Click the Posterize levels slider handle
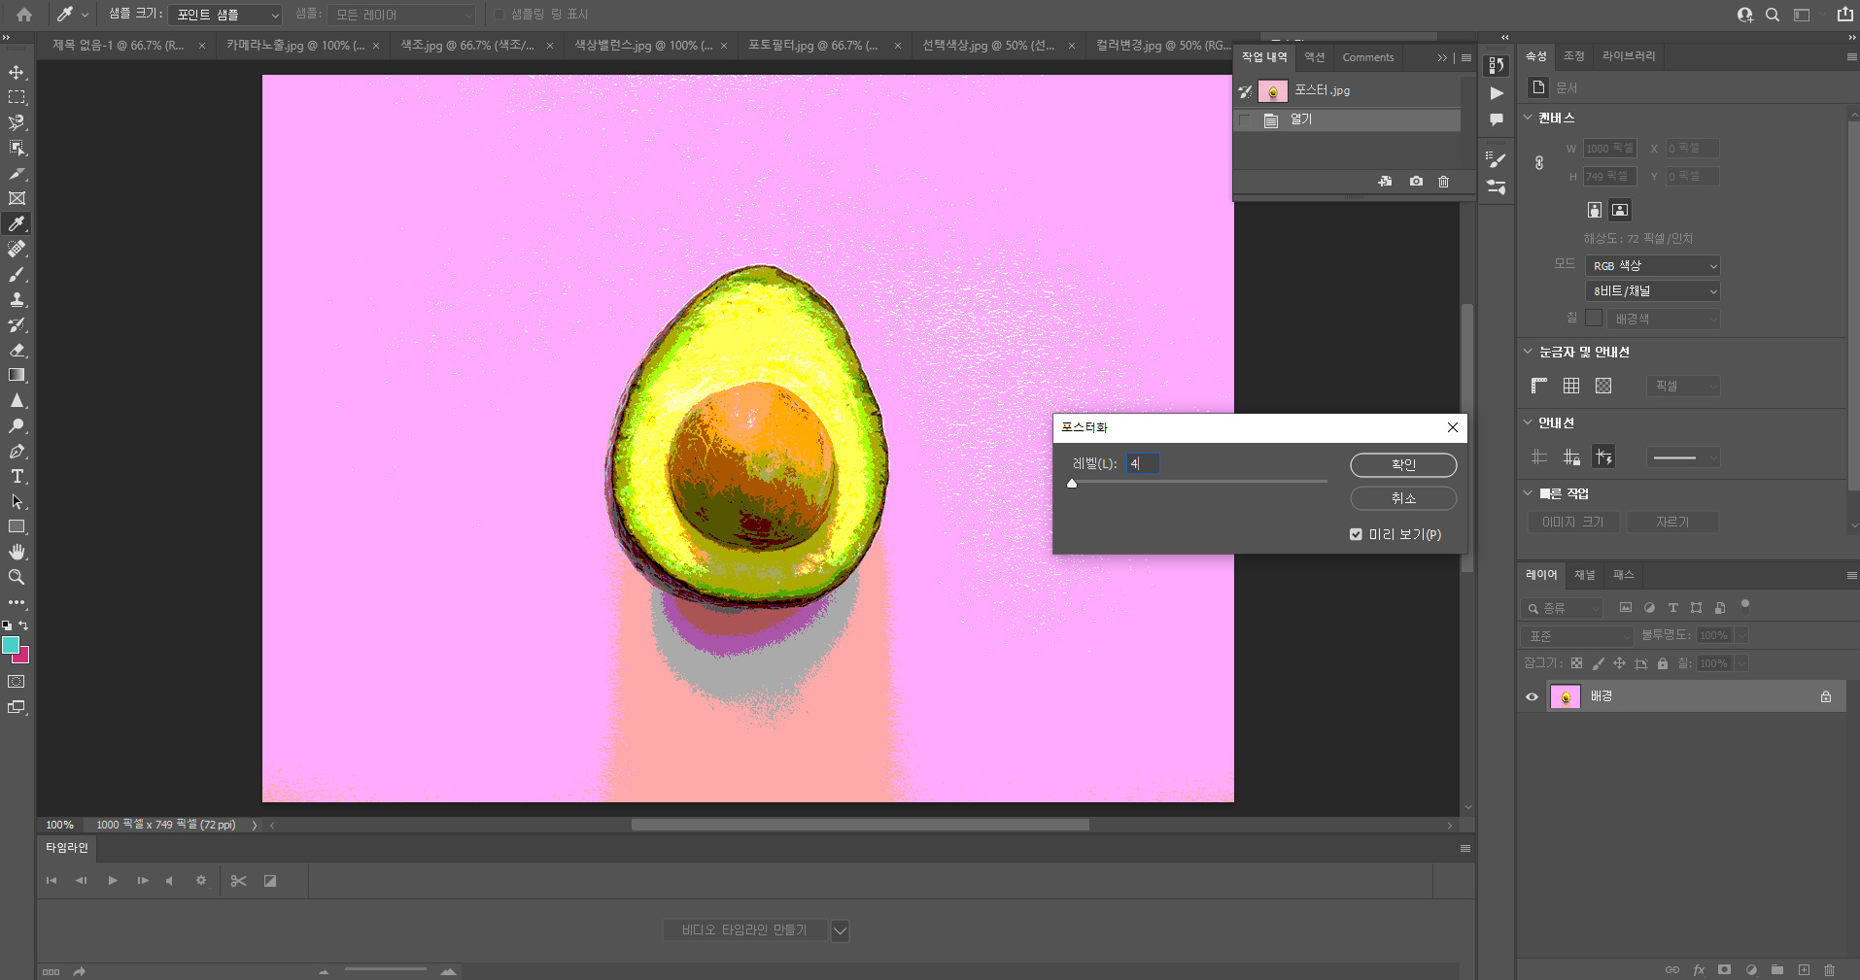The image size is (1860, 980). [1072, 483]
